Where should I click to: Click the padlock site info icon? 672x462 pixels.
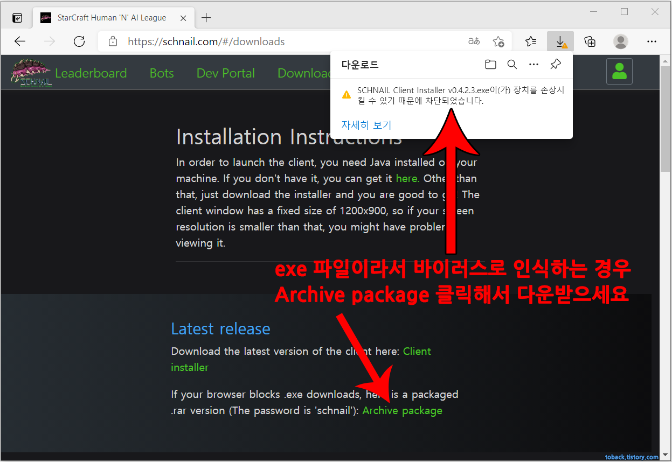pos(113,41)
